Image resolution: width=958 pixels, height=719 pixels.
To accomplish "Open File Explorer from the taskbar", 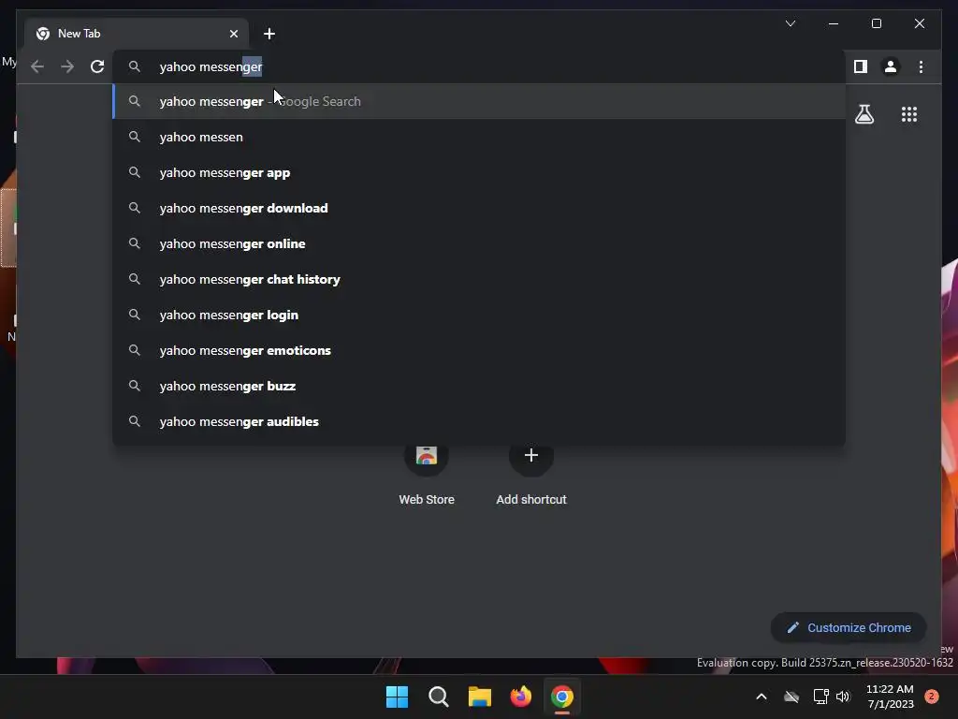I will click(x=480, y=697).
